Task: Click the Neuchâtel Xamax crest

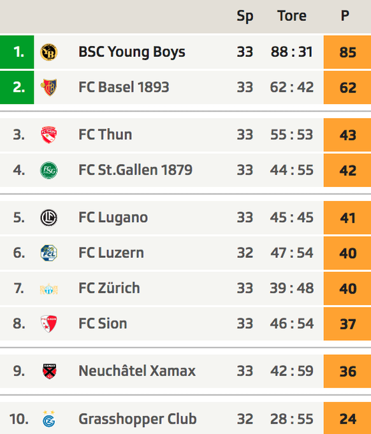Action: (x=49, y=371)
